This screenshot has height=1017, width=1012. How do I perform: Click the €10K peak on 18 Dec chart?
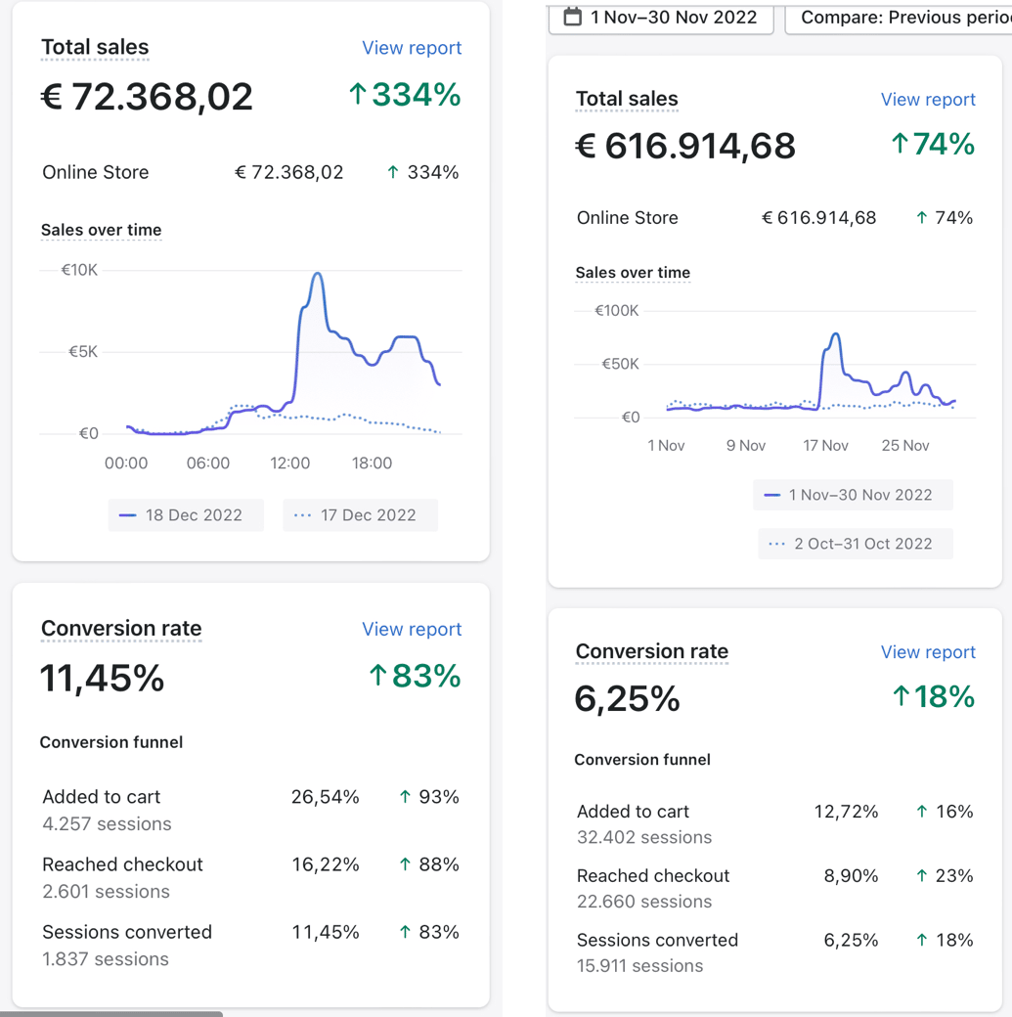point(317,276)
